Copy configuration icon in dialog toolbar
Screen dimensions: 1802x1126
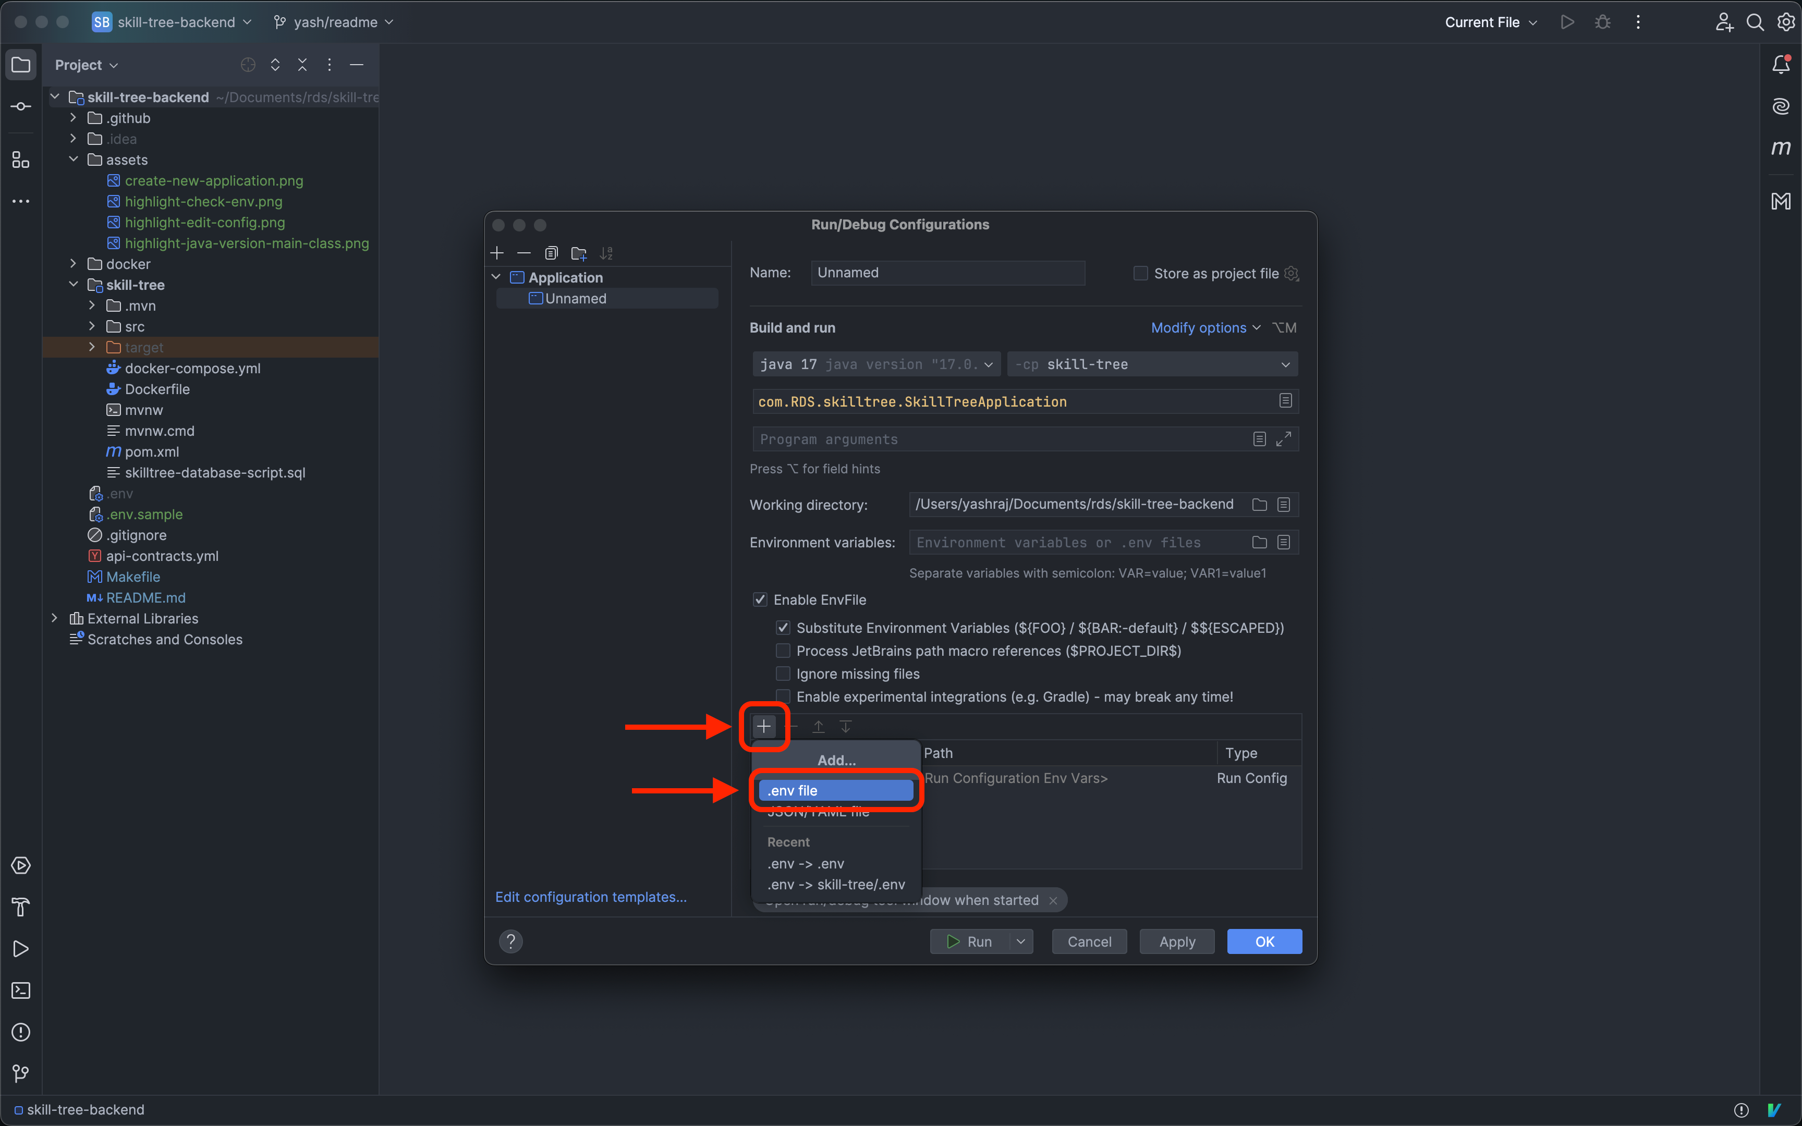(551, 253)
